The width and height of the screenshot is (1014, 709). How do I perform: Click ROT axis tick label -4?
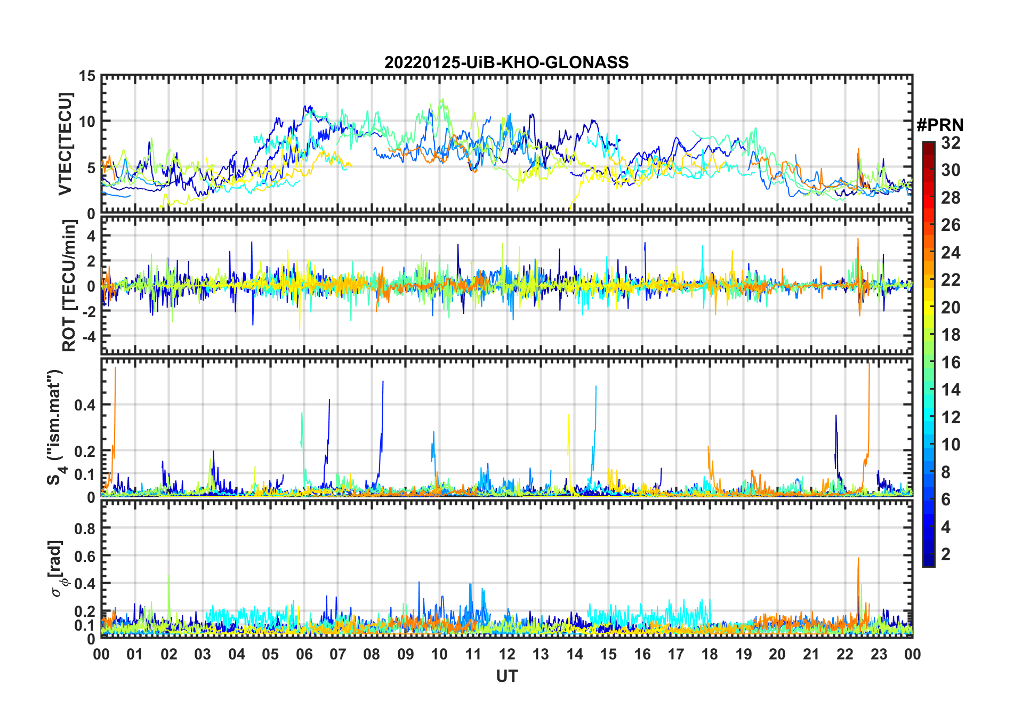(88, 337)
